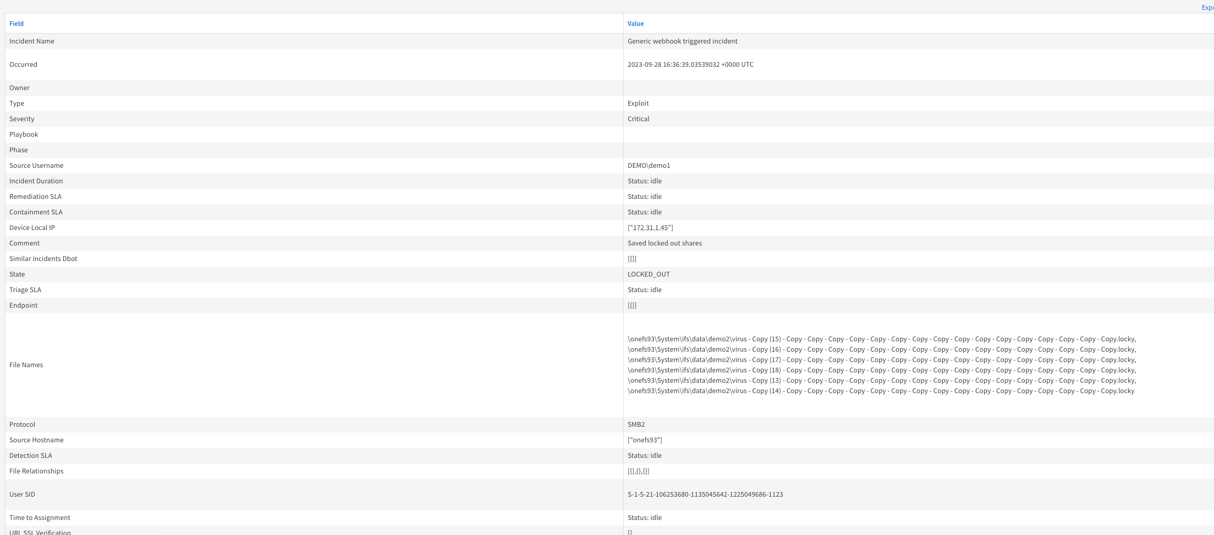Click the 'Saved locked out shares' comment
Viewport: 1214px width, 535px height.
[x=664, y=243]
